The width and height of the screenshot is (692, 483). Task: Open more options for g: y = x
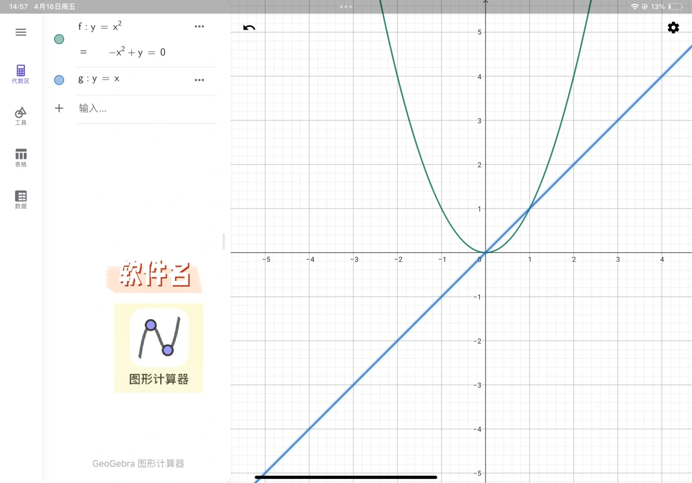pos(199,80)
